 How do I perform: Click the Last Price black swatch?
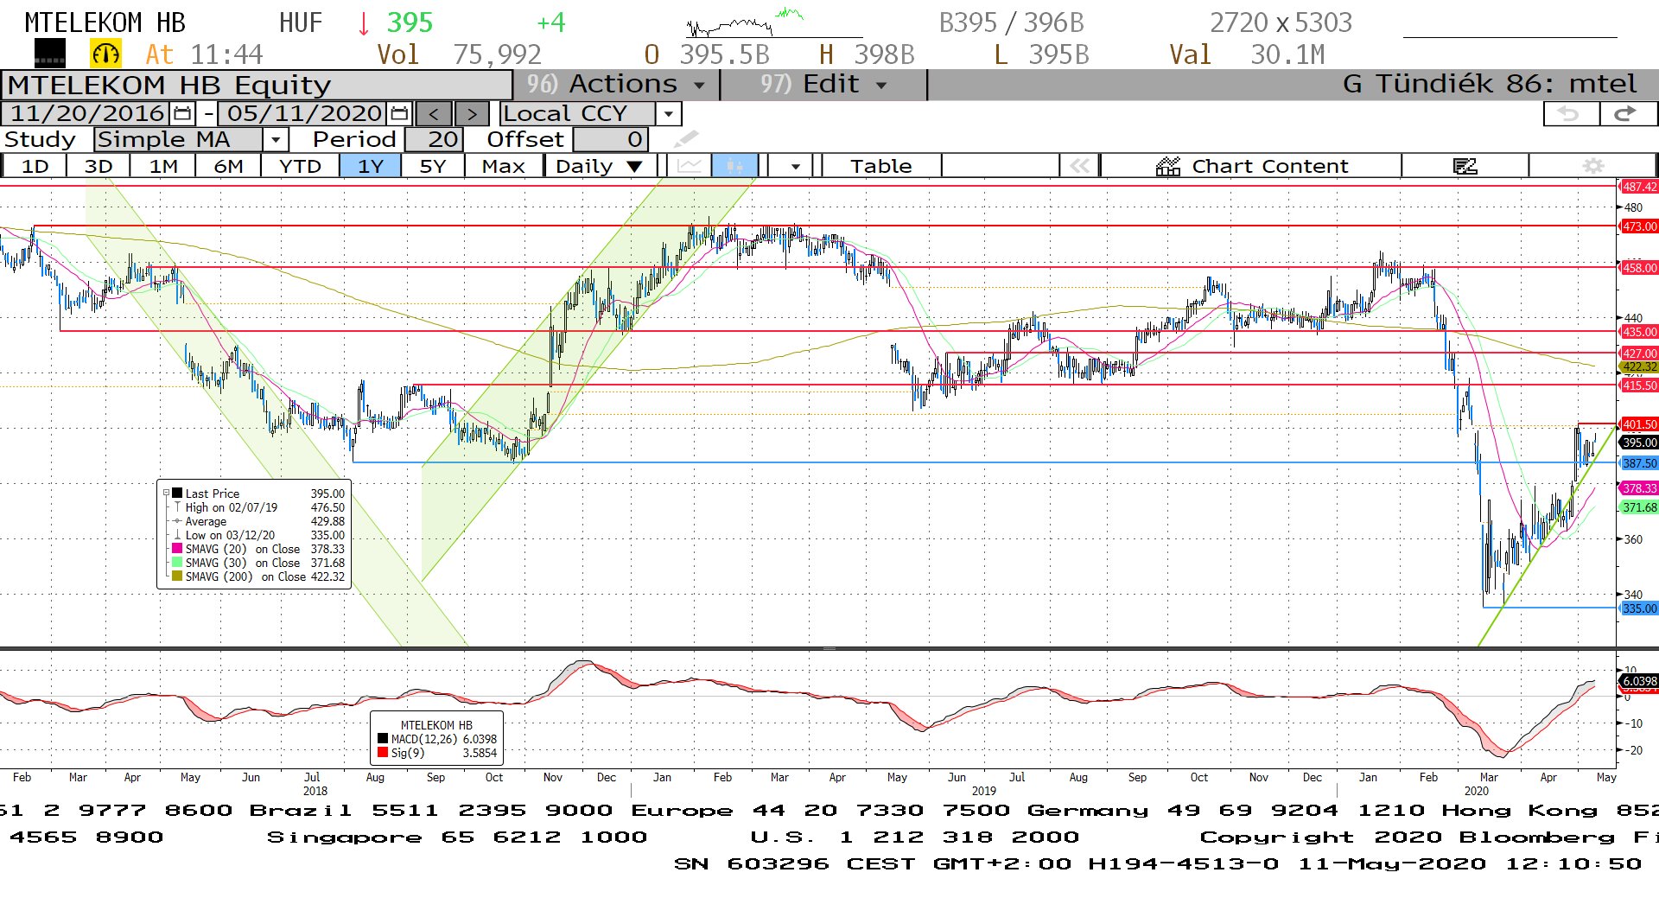coord(177,494)
